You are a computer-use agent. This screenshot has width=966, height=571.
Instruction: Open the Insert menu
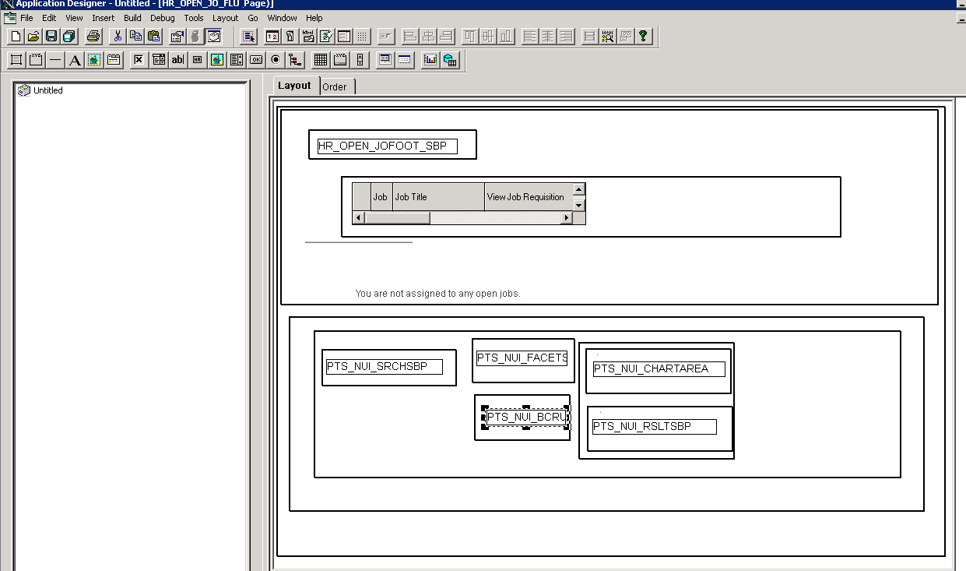point(103,17)
